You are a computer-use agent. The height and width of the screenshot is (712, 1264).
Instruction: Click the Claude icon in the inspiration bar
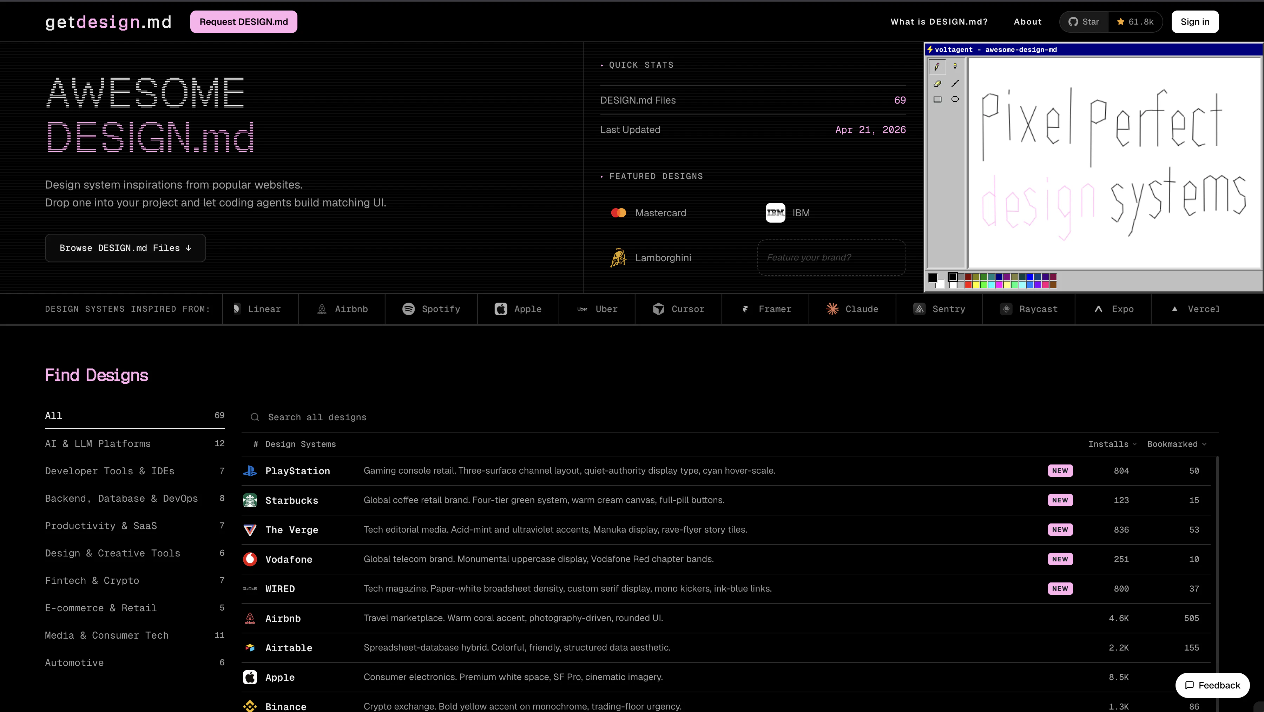tap(832, 309)
